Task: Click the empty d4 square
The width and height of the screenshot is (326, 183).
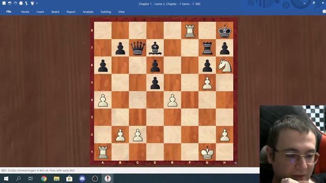Action: [155, 100]
